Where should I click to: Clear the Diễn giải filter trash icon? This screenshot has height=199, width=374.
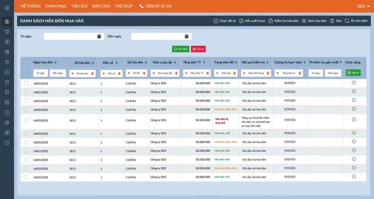tap(234, 73)
